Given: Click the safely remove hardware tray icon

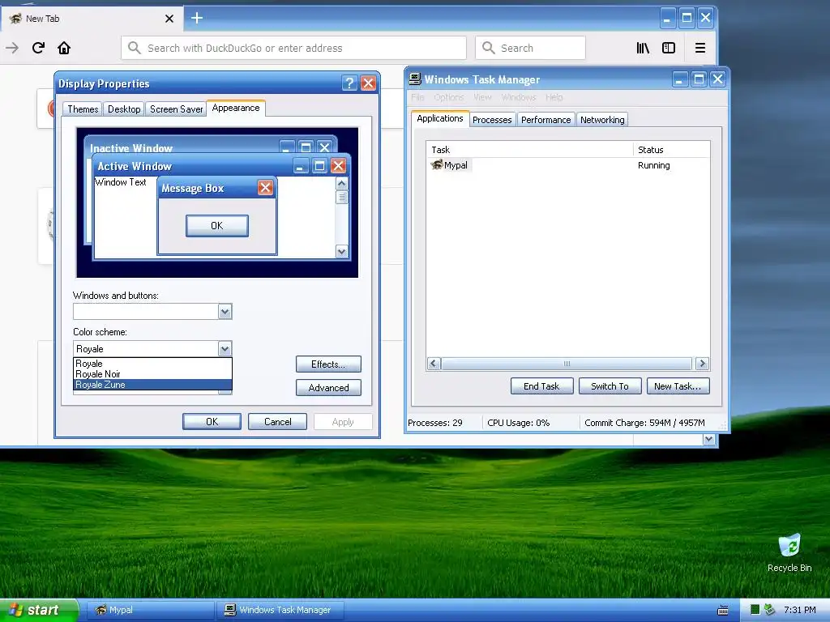Looking at the screenshot, I should pyautogui.click(x=769, y=610).
